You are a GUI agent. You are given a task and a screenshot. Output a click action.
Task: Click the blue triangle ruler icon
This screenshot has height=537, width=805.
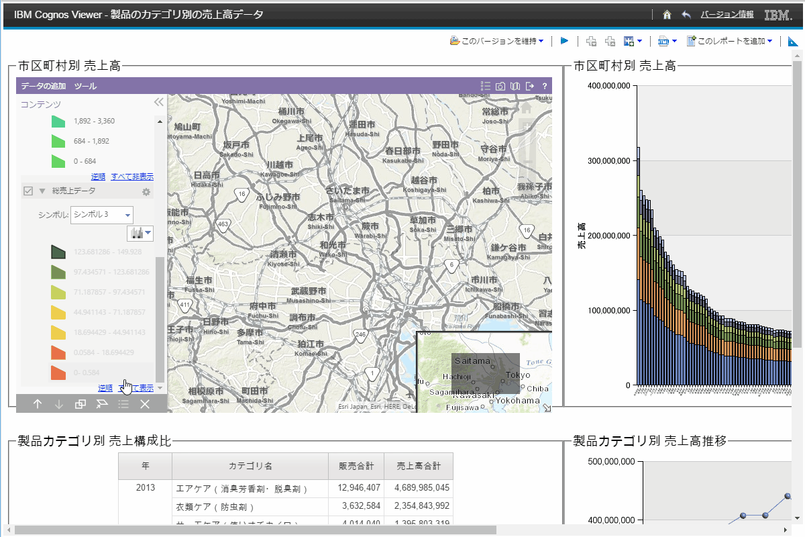pyautogui.click(x=793, y=41)
